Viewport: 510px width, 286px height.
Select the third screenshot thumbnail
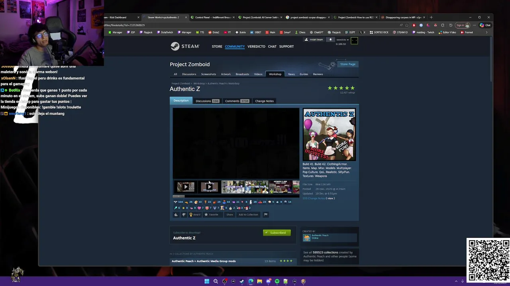click(x=233, y=187)
